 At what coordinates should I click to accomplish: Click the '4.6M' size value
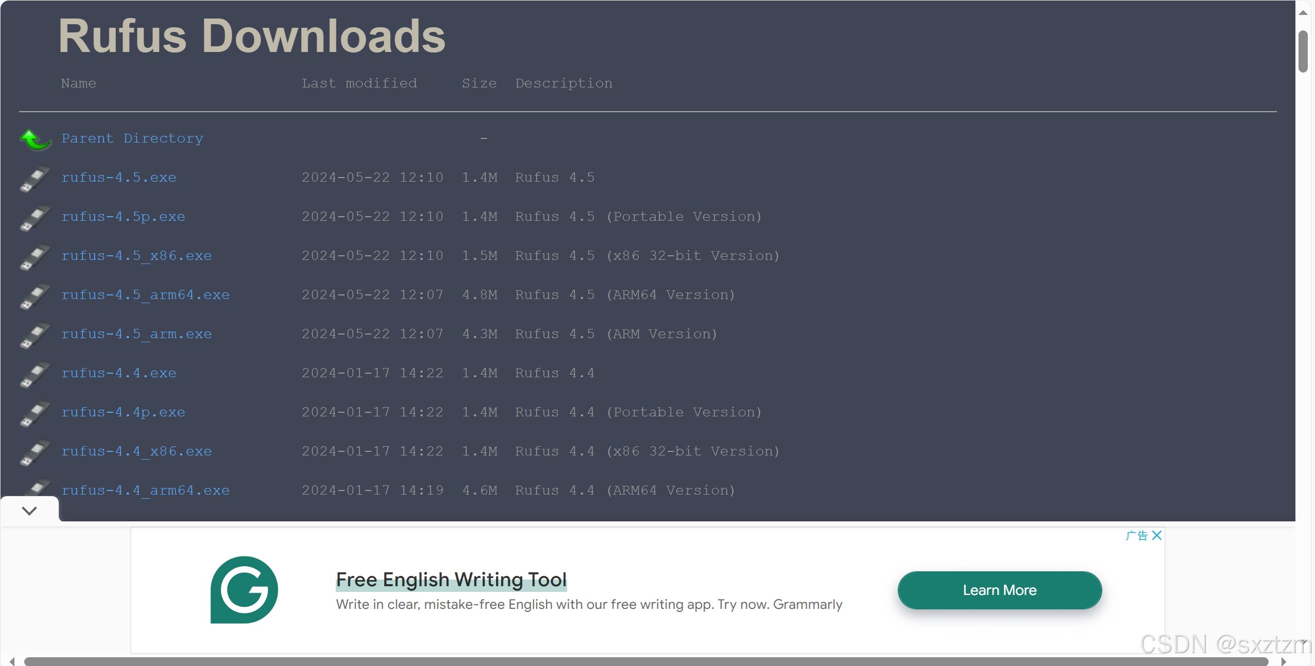pyautogui.click(x=480, y=490)
